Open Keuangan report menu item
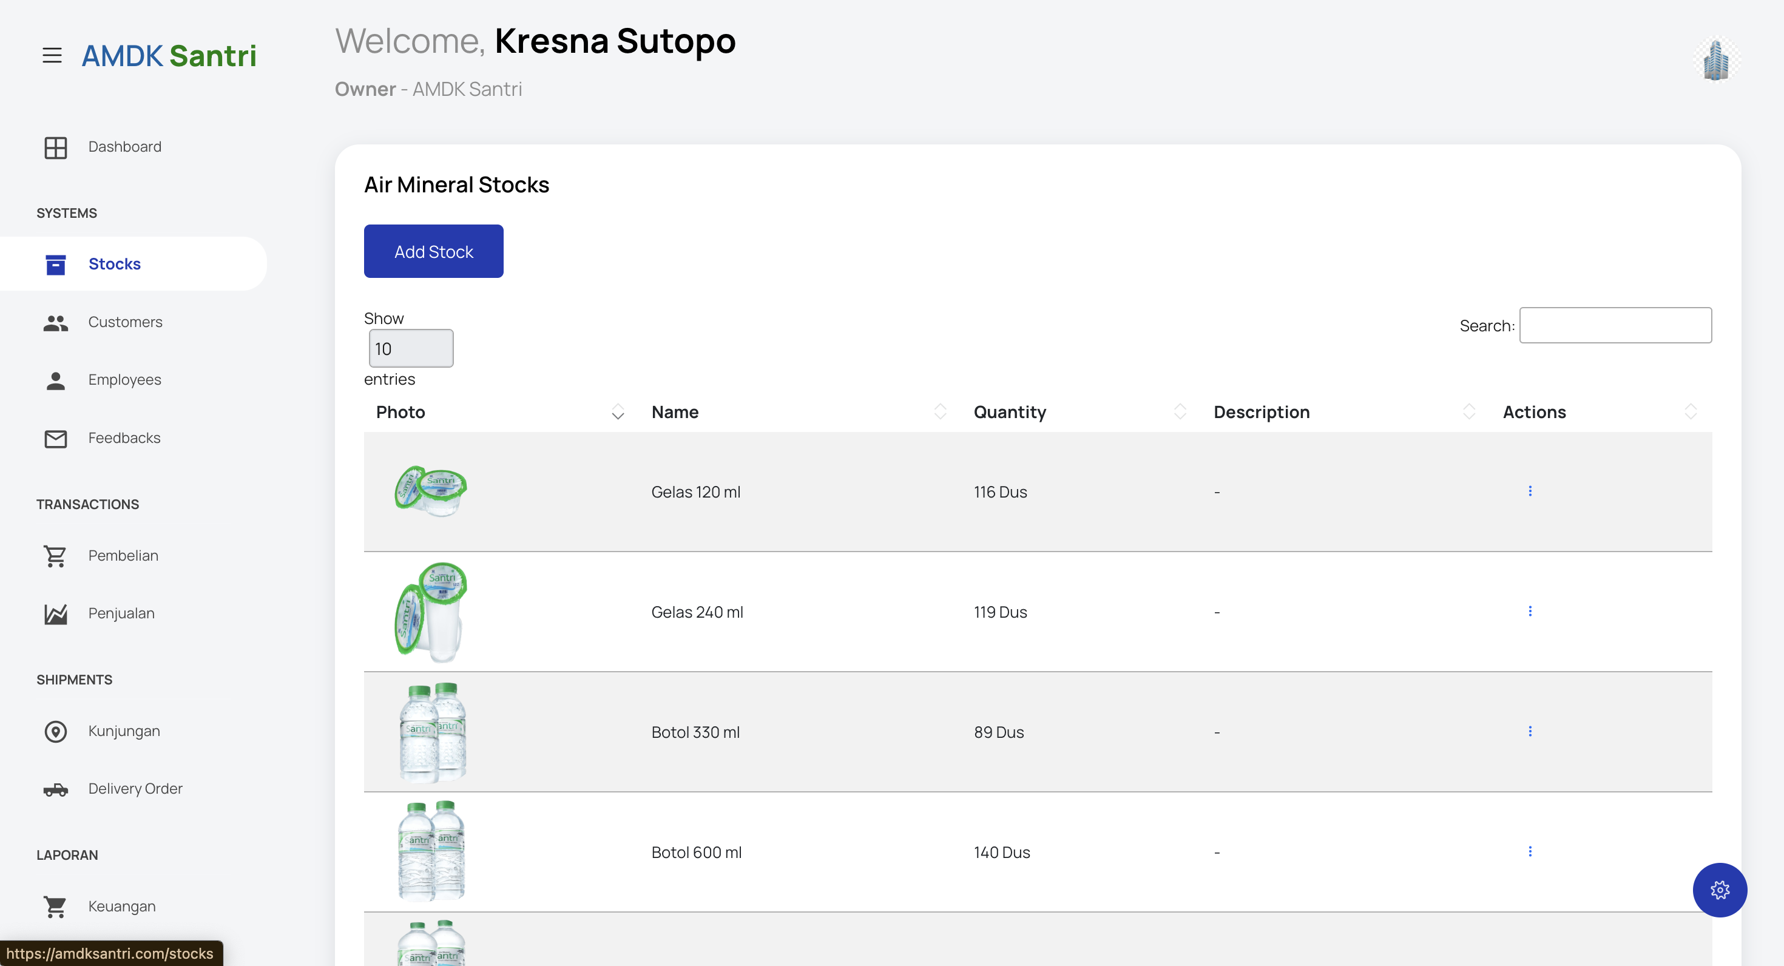This screenshot has width=1784, height=966. (121, 906)
